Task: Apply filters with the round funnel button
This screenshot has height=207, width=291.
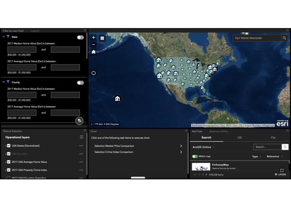Action: (x=80, y=121)
